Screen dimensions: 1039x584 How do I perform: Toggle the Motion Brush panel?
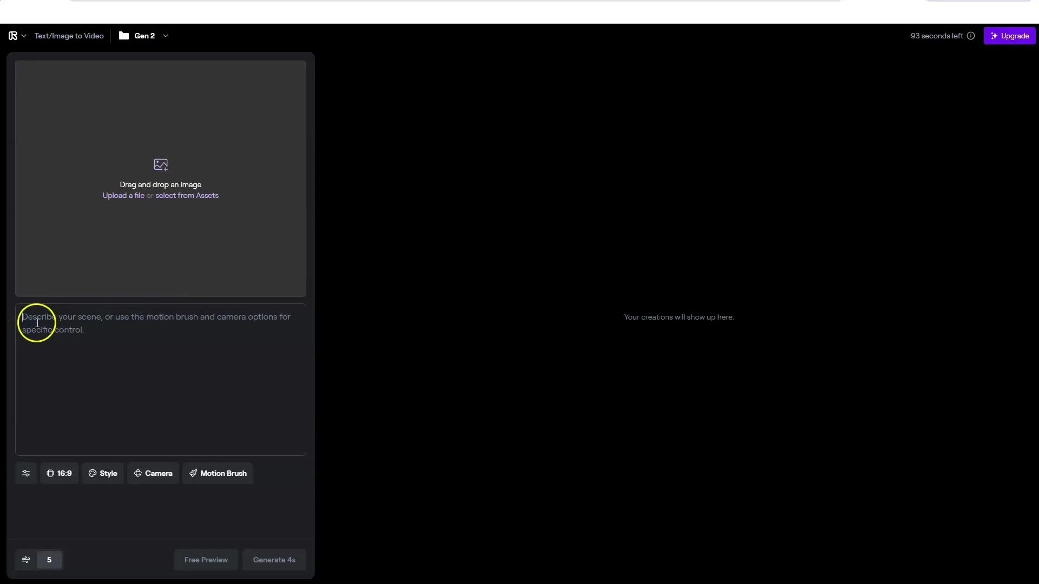click(219, 473)
